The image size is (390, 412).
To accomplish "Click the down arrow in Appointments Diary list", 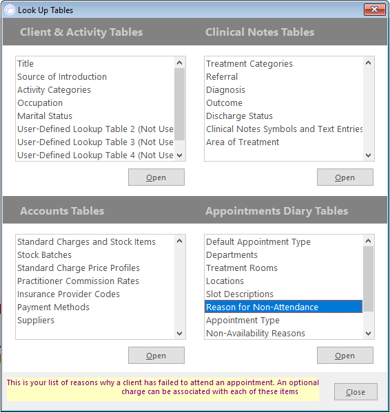I will (x=369, y=334).
